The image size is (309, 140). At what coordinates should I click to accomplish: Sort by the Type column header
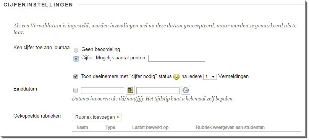tap(110, 127)
